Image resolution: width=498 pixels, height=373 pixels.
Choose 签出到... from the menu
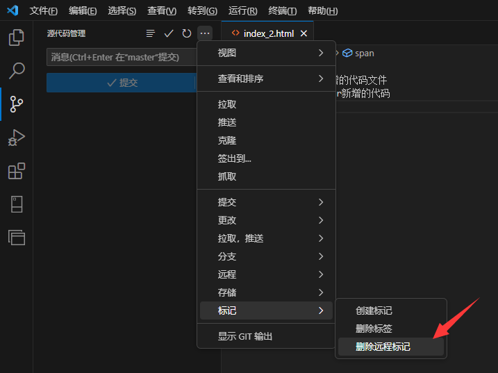click(266, 158)
